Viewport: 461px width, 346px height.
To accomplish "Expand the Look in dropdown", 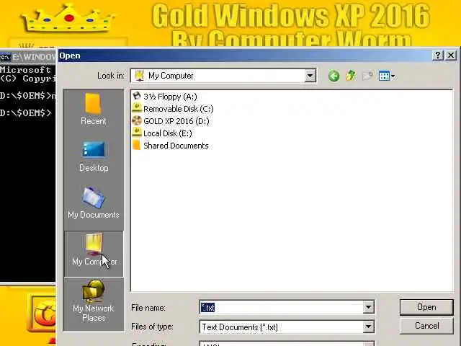I will click(310, 76).
